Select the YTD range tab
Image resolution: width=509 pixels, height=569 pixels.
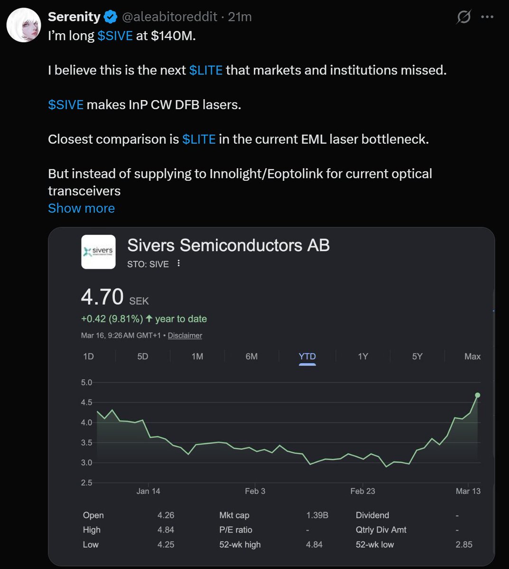click(x=307, y=357)
